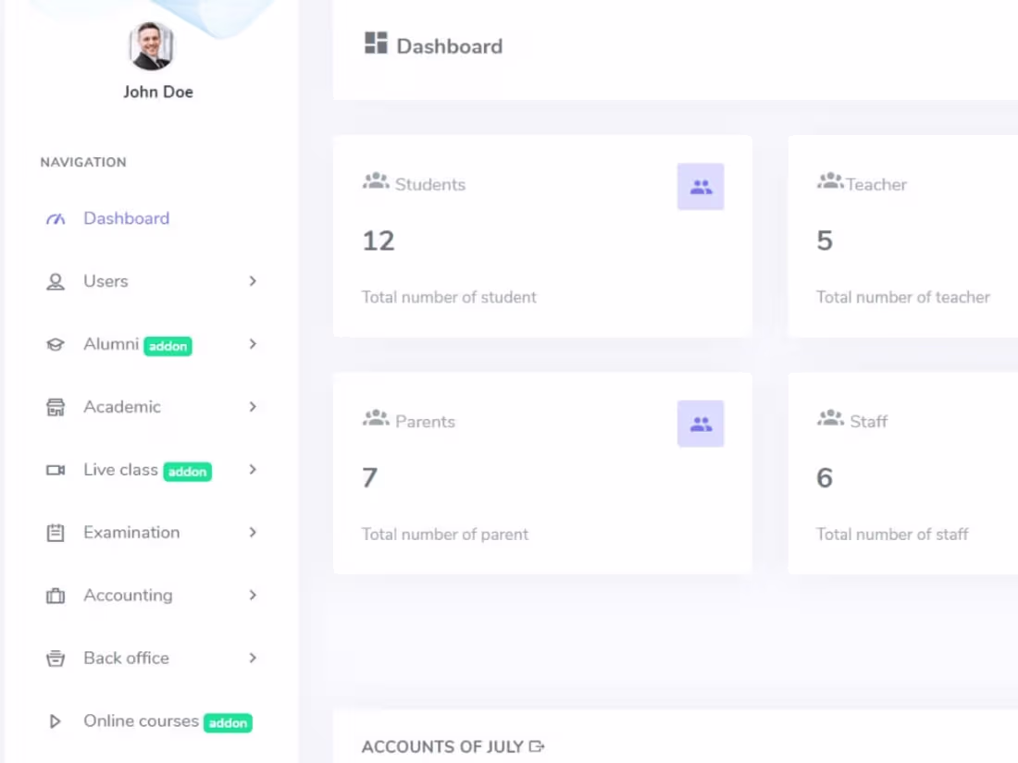This screenshot has width=1018, height=763.
Task: Click the Students card title
Action: pyautogui.click(x=429, y=185)
